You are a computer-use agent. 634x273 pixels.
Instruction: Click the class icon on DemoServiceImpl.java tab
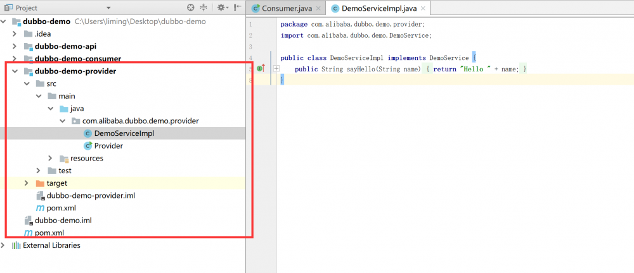335,8
